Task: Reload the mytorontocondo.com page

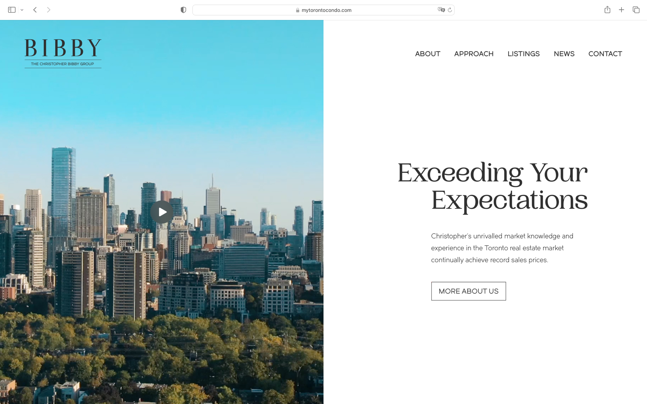Action: [450, 10]
